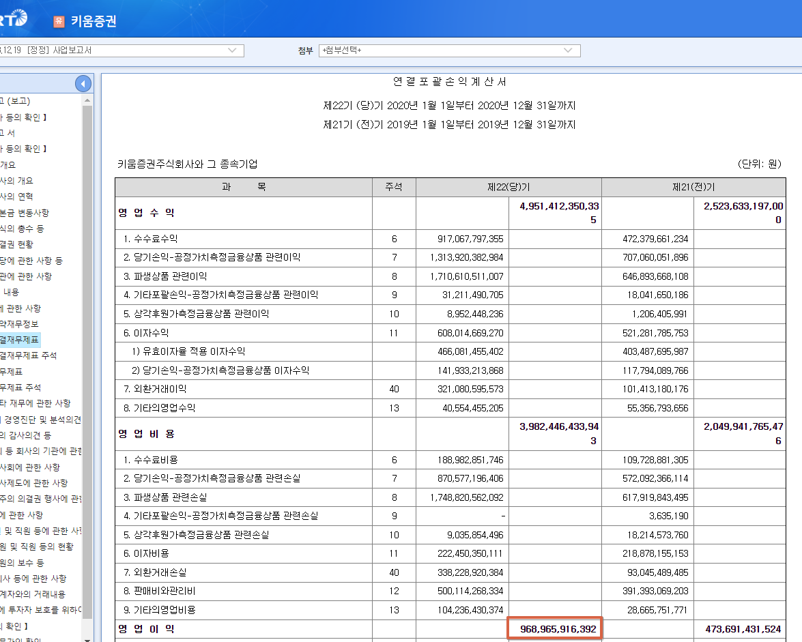Click the 6. 이자수익 row label
The height and width of the screenshot is (642, 802).
tap(146, 333)
